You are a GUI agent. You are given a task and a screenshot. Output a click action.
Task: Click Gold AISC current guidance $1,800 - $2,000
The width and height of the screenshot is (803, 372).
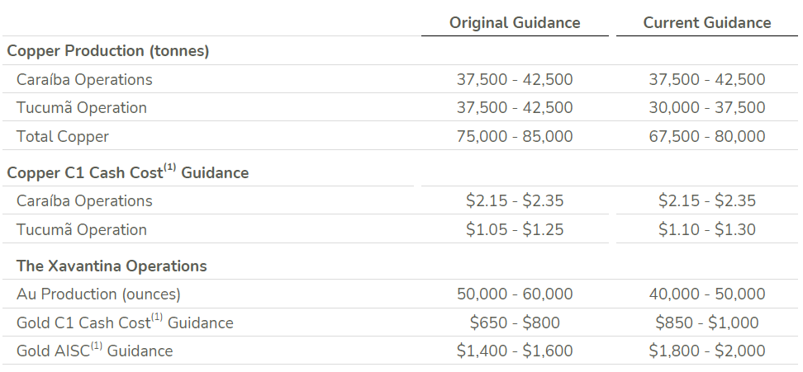pyautogui.click(x=706, y=351)
